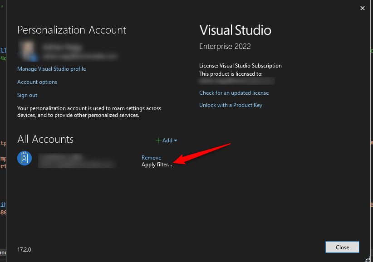Click the Close button
Viewport: 373px width, 262px height.
pyautogui.click(x=342, y=247)
